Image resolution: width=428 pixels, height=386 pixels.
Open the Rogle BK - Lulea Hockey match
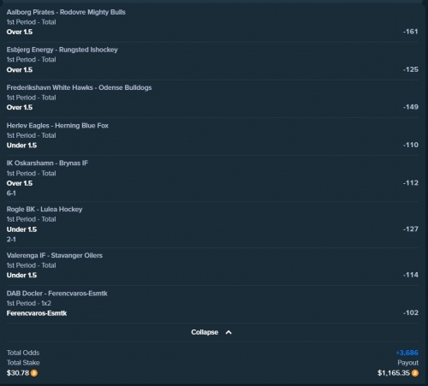pyautogui.click(x=45, y=210)
